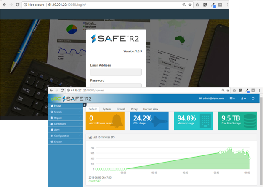This screenshot has height=187, width=263.
Task: Click forward arrow in login browser window
Action: click(11, 5)
